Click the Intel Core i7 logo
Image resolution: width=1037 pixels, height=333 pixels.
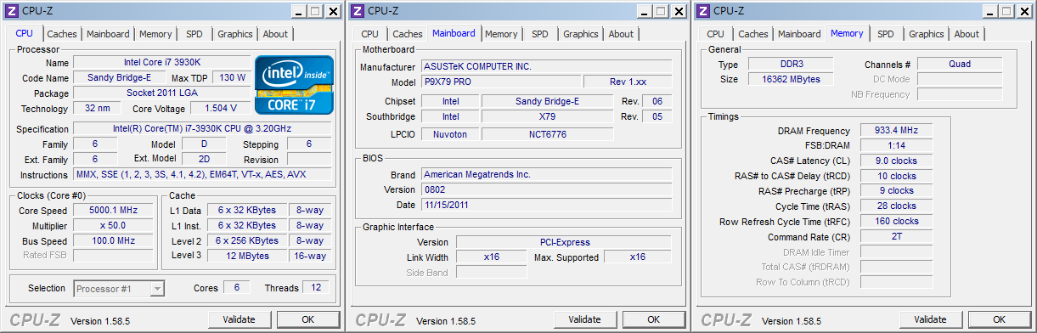coord(294,85)
